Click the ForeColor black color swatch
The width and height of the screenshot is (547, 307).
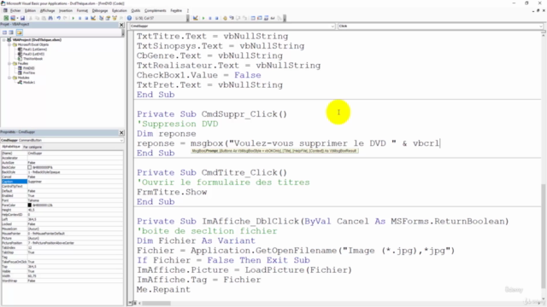[30, 206]
